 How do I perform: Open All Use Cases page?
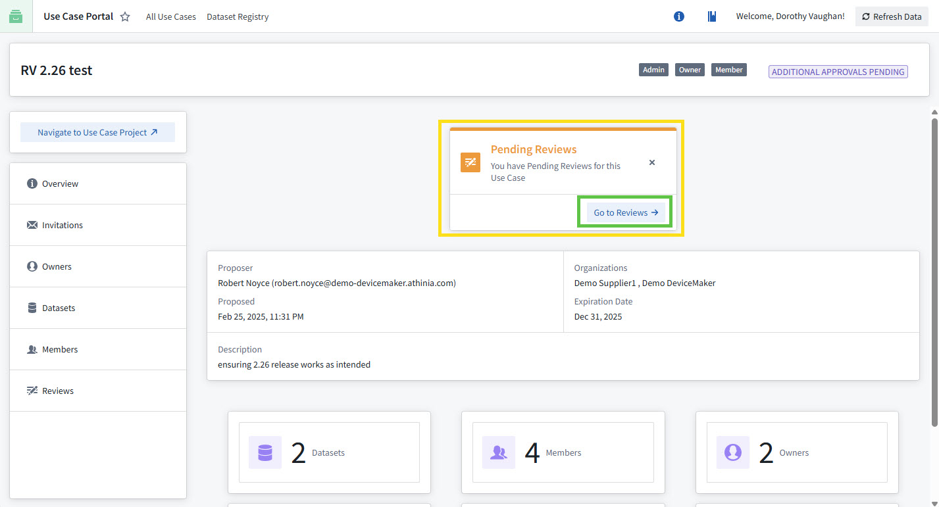[171, 16]
